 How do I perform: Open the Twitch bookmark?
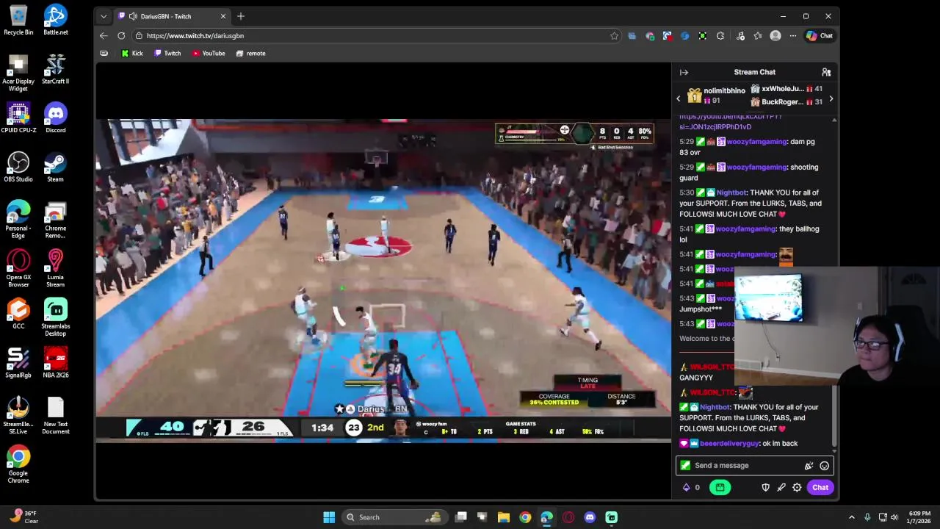click(167, 53)
